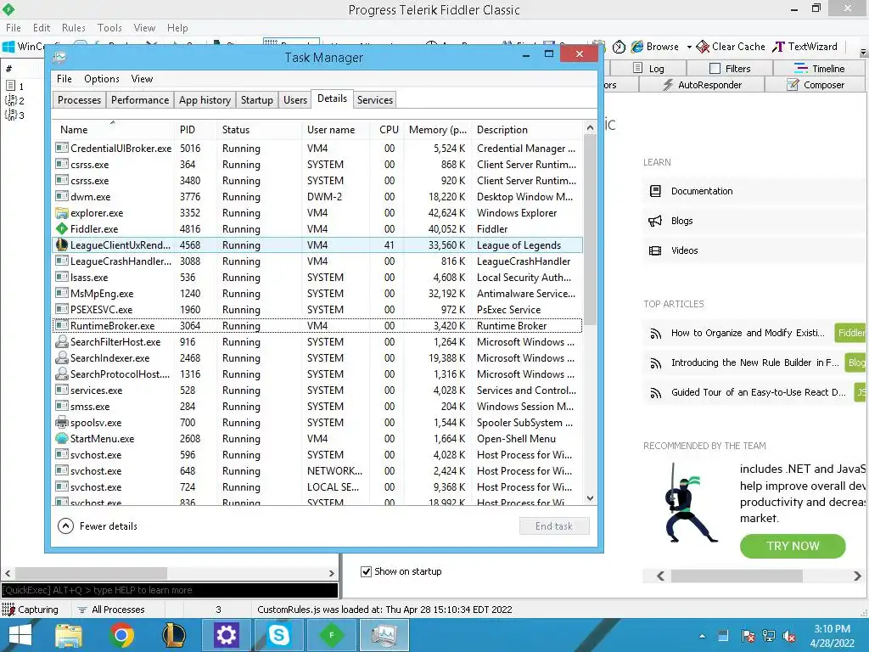Click the Browse toolbar button in Fiddler
This screenshot has height=652, width=869.
click(x=654, y=47)
